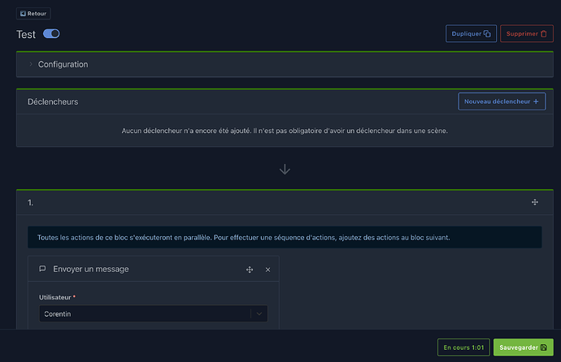Toggle the Test scene active switch
Viewport: 561px width, 362px height.
[51, 34]
